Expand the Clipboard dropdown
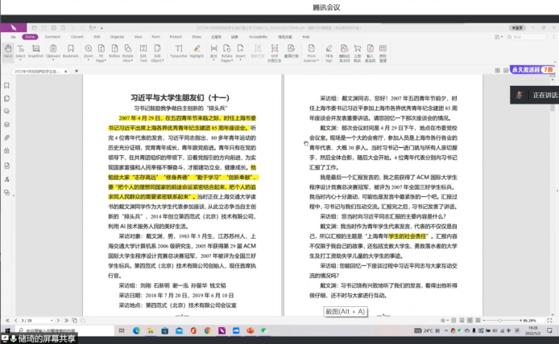The image size is (559, 344). tap(53, 59)
